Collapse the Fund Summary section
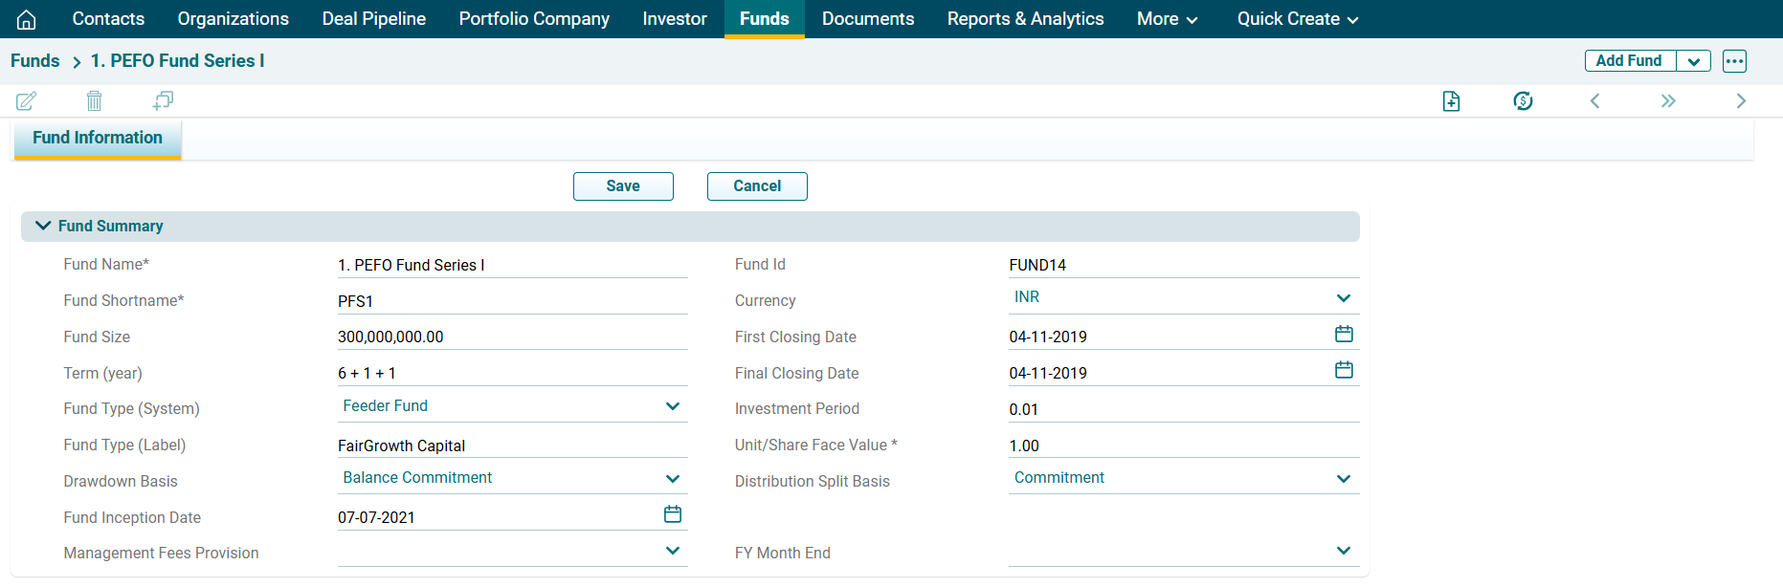Image resolution: width=1783 pixels, height=587 pixels. 43,226
